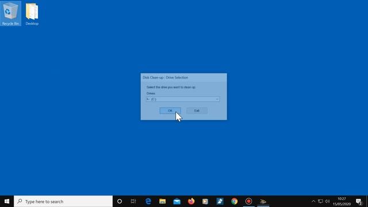368x207 pixels.
Task: Open the Mail app from the taskbar
Action: point(177,201)
